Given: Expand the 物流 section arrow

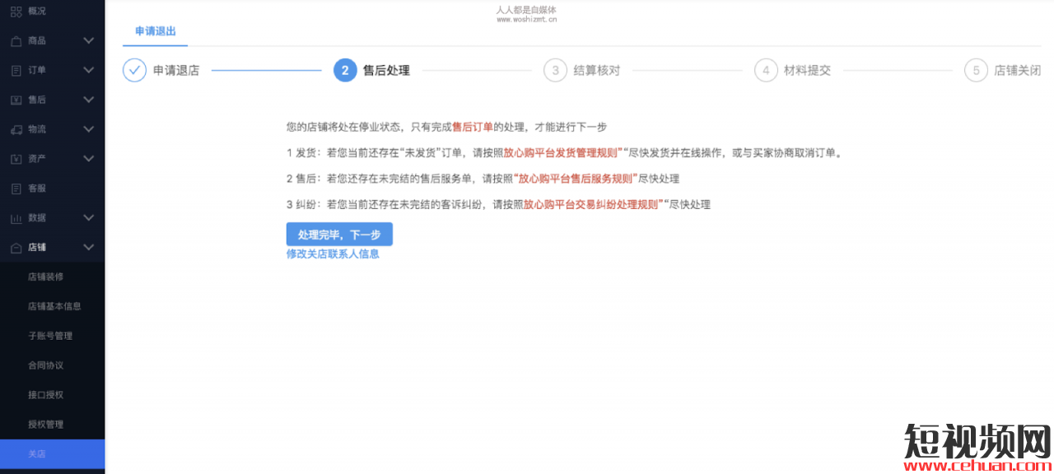Looking at the screenshot, I should 89,129.
